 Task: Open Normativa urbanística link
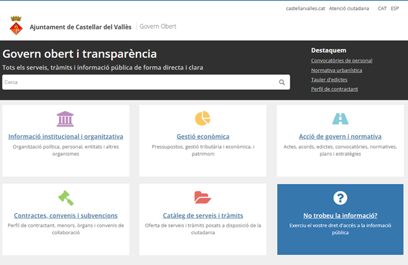pos(336,70)
